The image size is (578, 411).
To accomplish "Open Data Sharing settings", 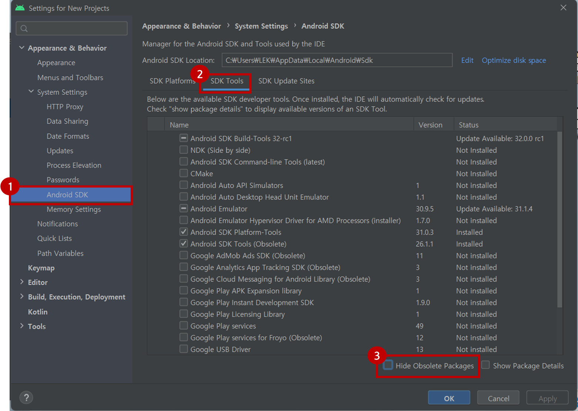I will (x=67, y=121).
